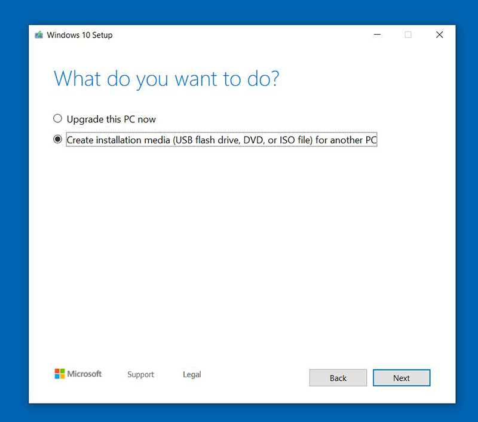Click the "Upgrade this PC now" label text
478x422 pixels.
point(111,119)
